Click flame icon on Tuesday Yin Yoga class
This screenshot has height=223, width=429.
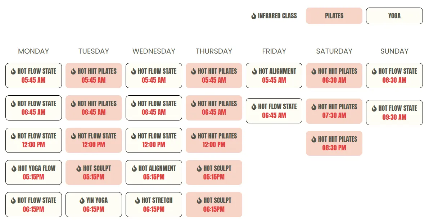(82, 201)
